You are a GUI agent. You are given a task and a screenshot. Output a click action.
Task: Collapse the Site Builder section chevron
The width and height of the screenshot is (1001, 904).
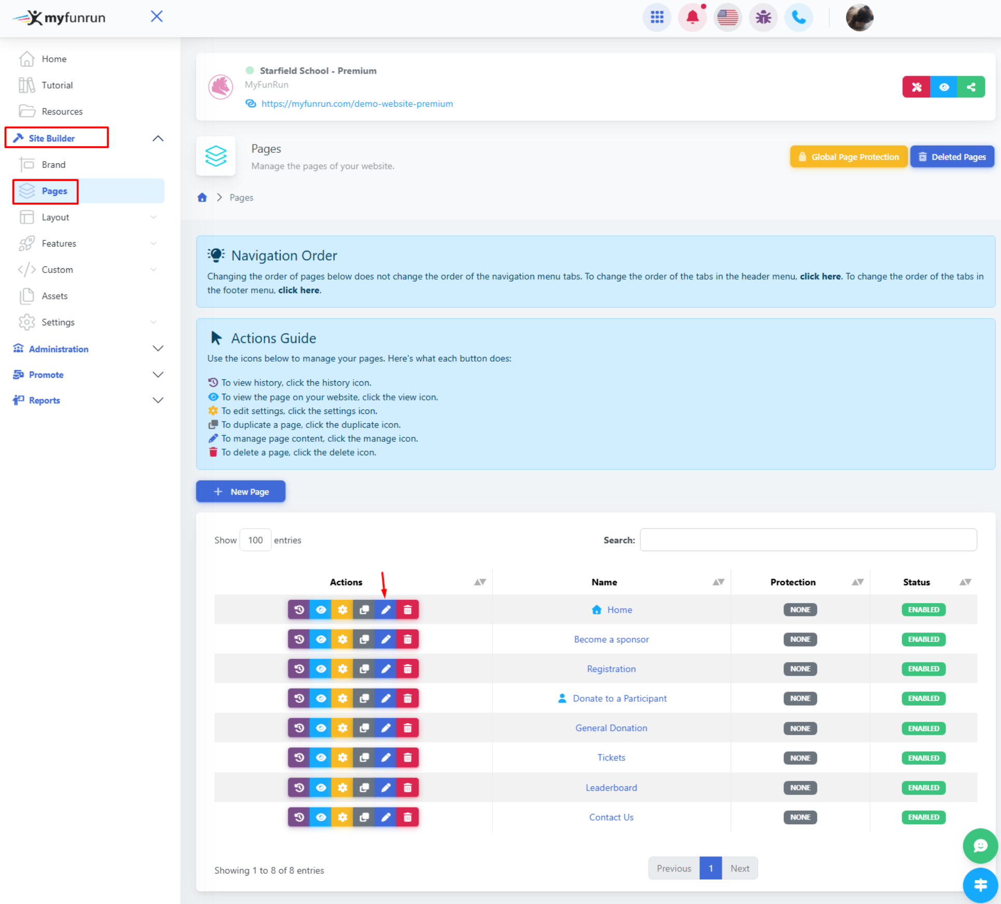(x=158, y=138)
